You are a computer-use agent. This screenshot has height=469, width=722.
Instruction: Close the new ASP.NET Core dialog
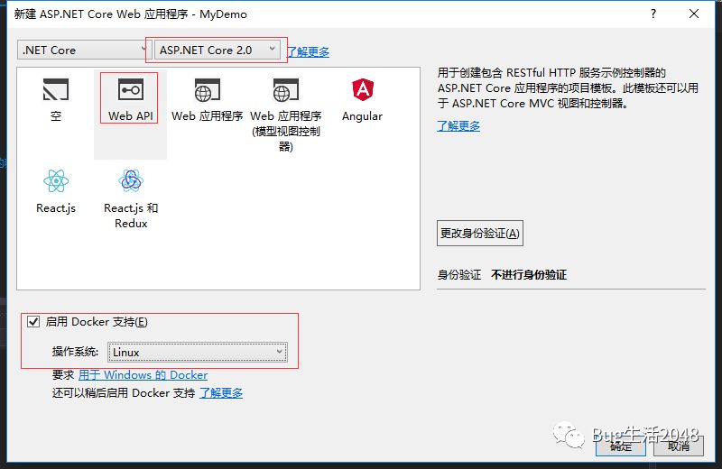[x=694, y=14]
